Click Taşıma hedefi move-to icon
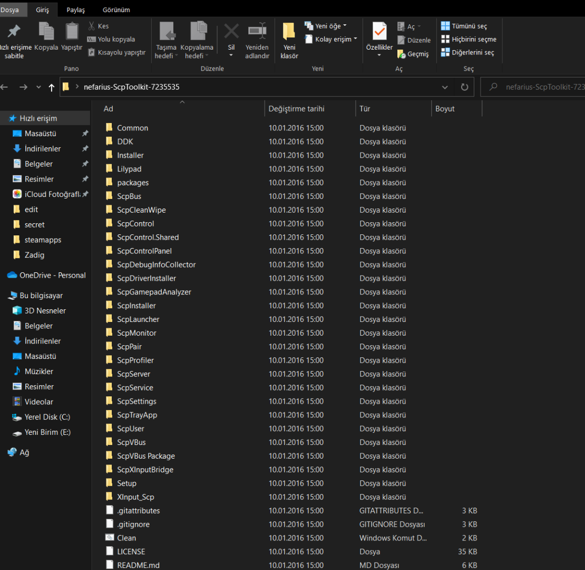Screen dimensions: 585x570 [167, 32]
